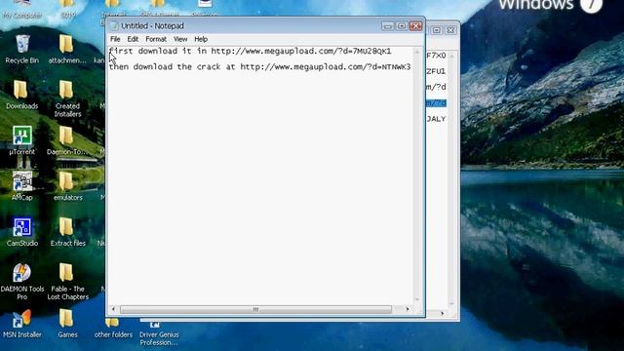Click highlighted text in background window
Image resolution: width=624 pixels, height=351 pixels.
click(436, 103)
